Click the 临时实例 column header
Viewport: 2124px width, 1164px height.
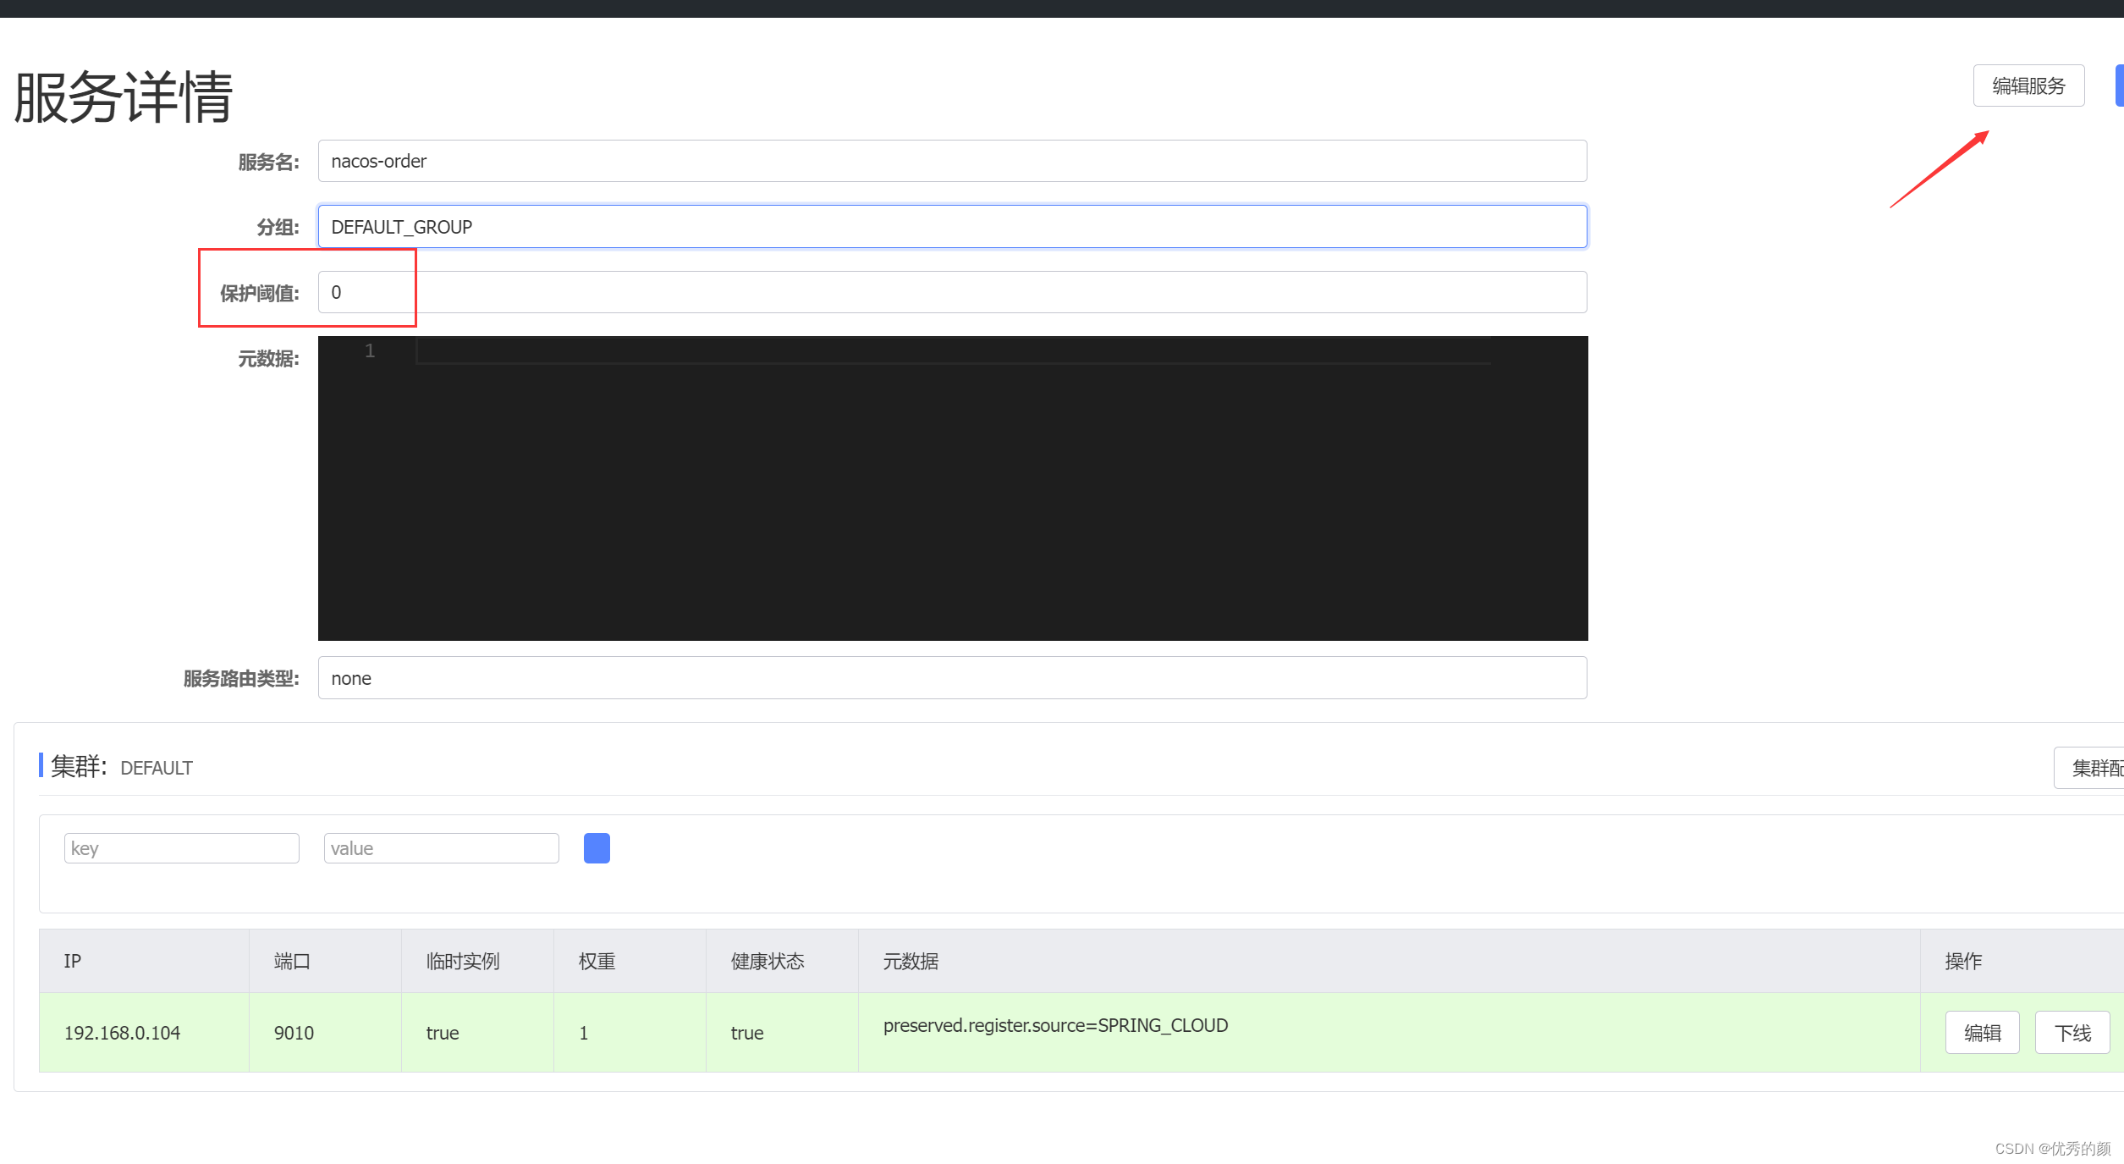(x=463, y=961)
